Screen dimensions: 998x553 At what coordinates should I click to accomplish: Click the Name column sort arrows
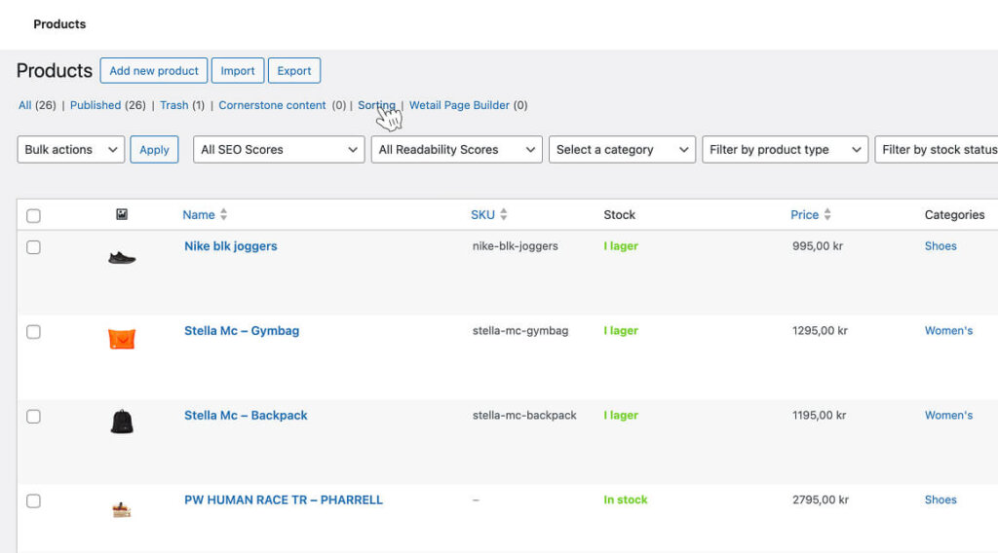click(x=223, y=214)
